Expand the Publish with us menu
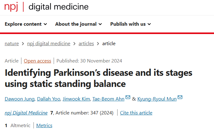Viewport: 214px width, 129px height. click(131, 24)
